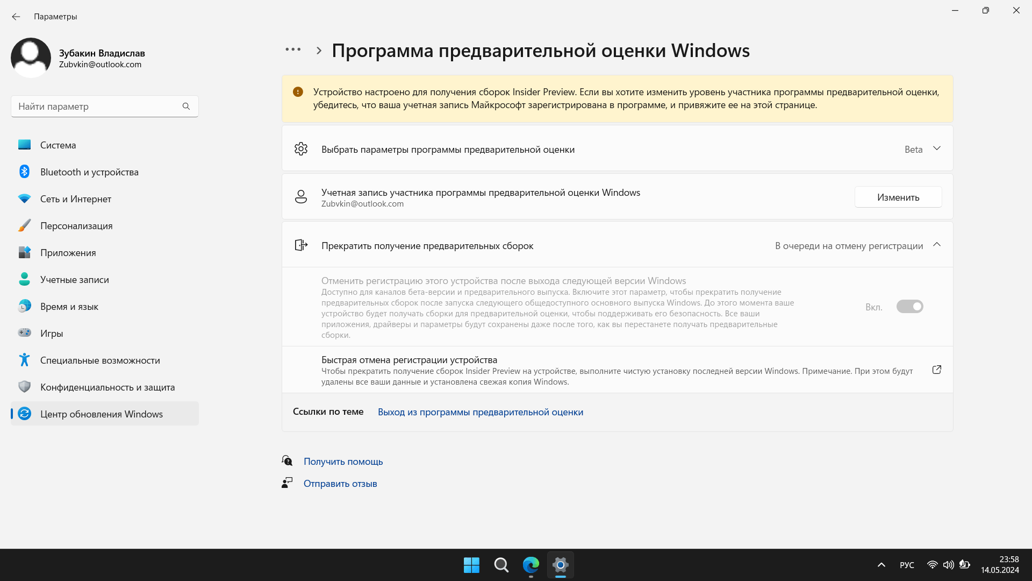Select Время и язык in sidebar

105,306
